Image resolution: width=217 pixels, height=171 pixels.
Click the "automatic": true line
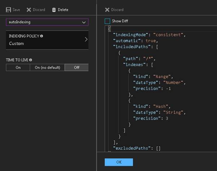[136, 40]
